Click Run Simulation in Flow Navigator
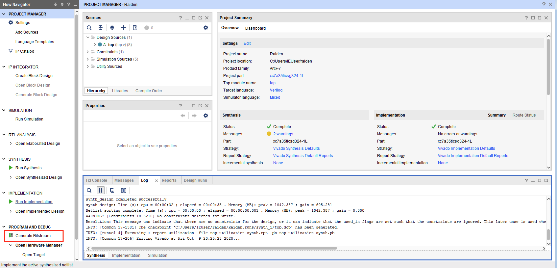 pos(29,119)
